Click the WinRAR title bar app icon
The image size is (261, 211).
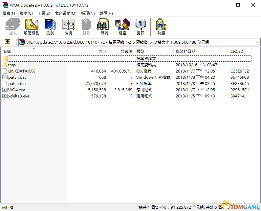click(6, 5)
